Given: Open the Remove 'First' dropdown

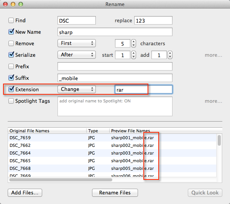Looking at the screenshot, I should 76,43.
